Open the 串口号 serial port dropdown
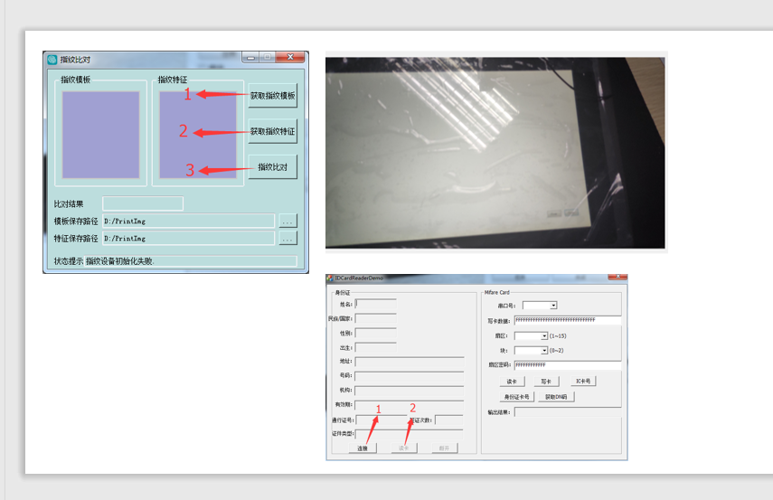This screenshot has height=500, width=773. pyautogui.click(x=553, y=306)
